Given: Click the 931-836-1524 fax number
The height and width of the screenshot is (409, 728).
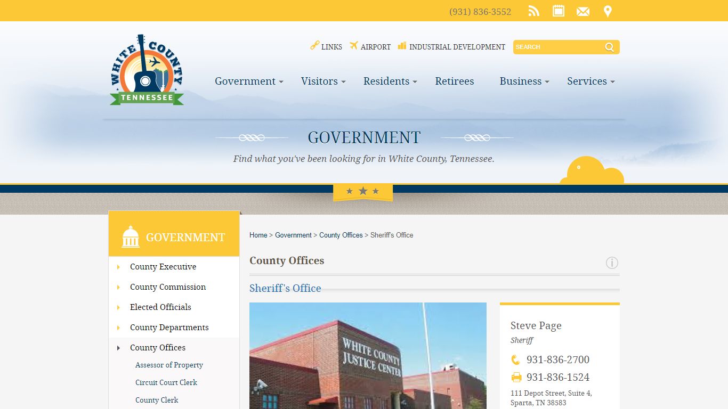Looking at the screenshot, I should click(558, 377).
